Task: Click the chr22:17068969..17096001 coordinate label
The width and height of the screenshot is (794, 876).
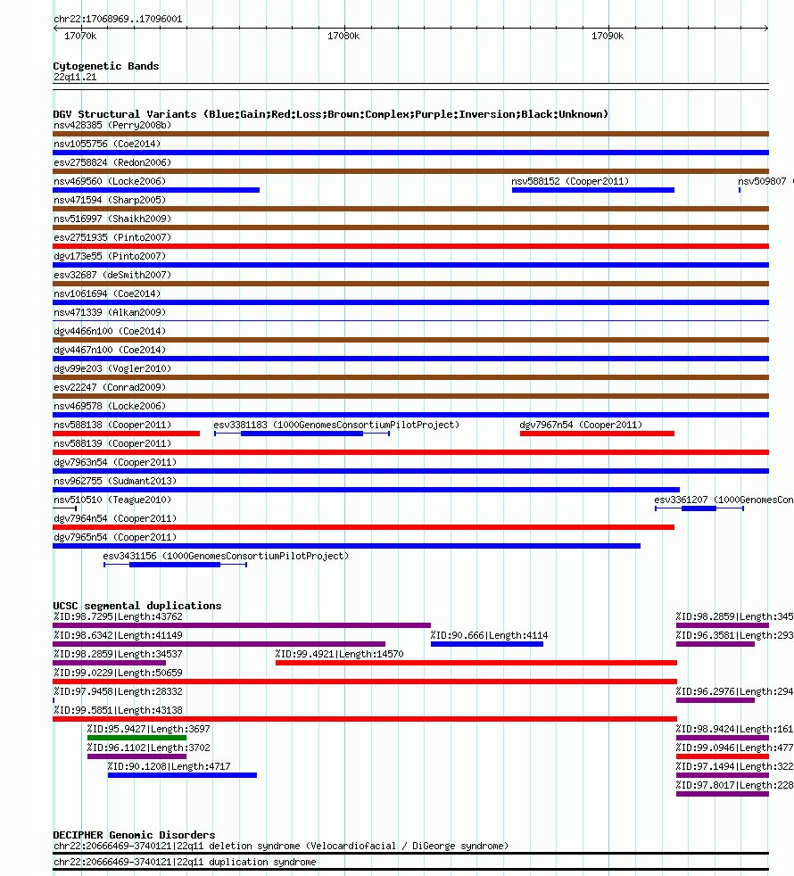Action: tap(118, 19)
